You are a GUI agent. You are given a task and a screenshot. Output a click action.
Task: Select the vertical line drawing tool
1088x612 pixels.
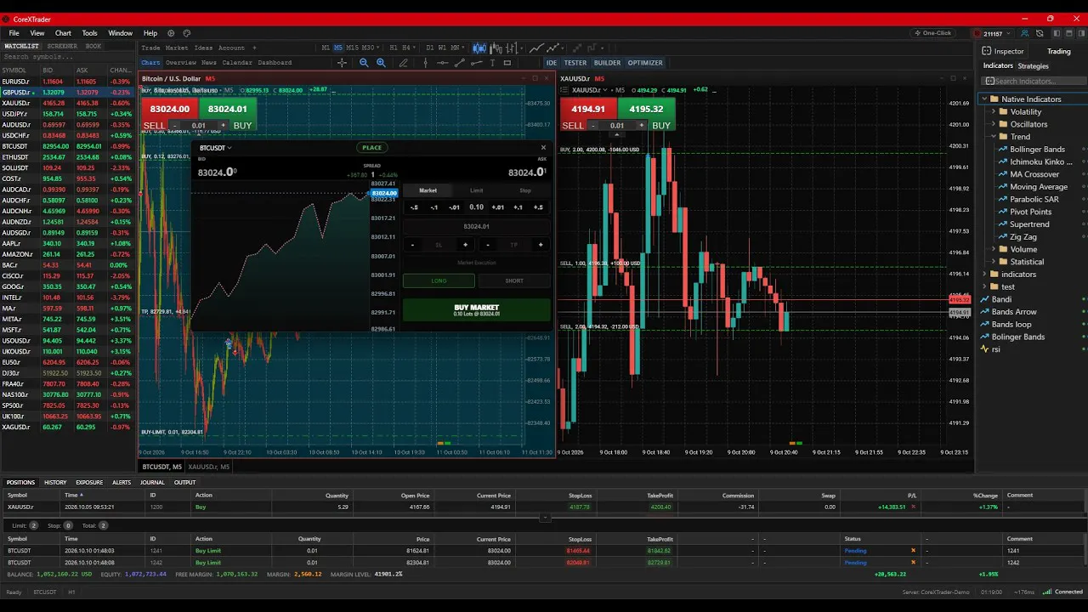click(425, 63)
